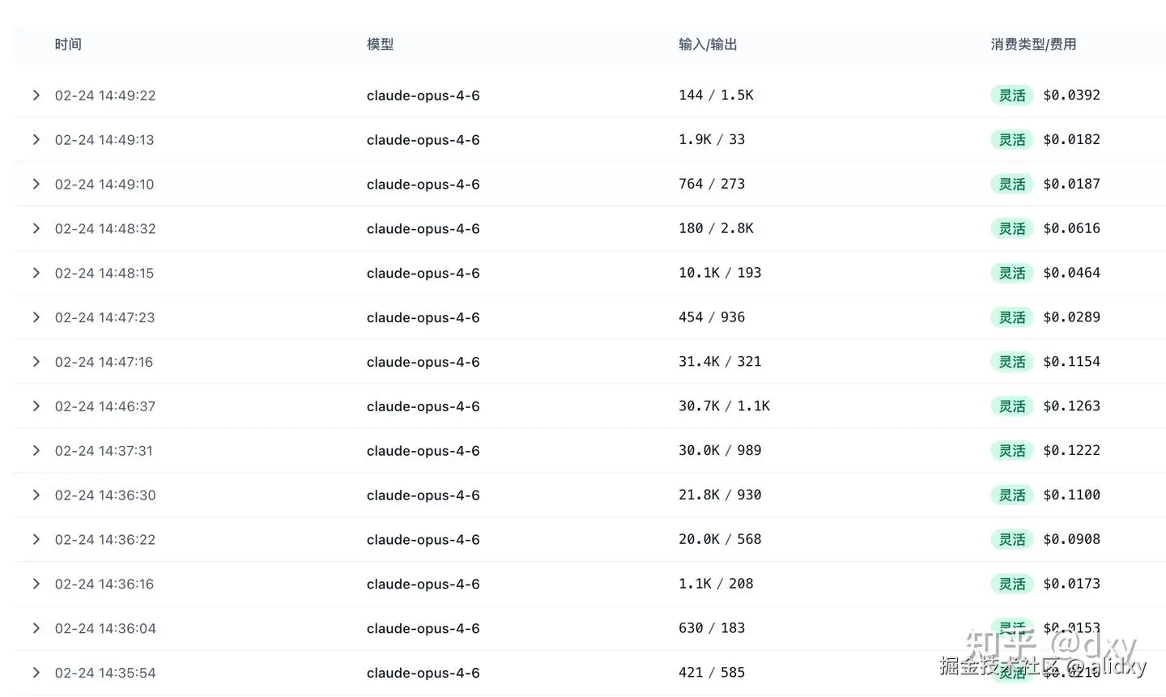Expand the 02-24 14:49:10 row chevron

point(36,185)
